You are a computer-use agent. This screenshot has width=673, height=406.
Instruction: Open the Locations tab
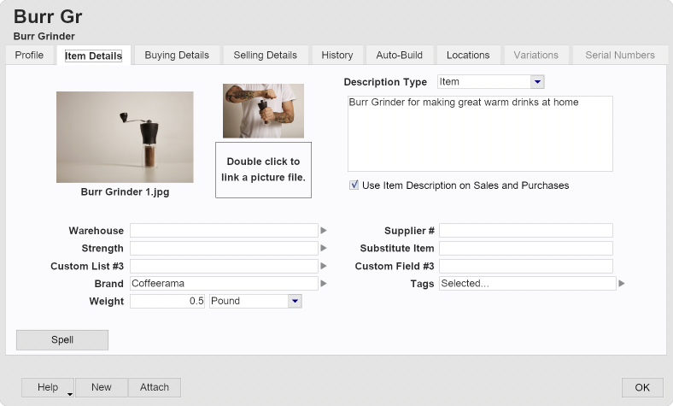(468, 55)
